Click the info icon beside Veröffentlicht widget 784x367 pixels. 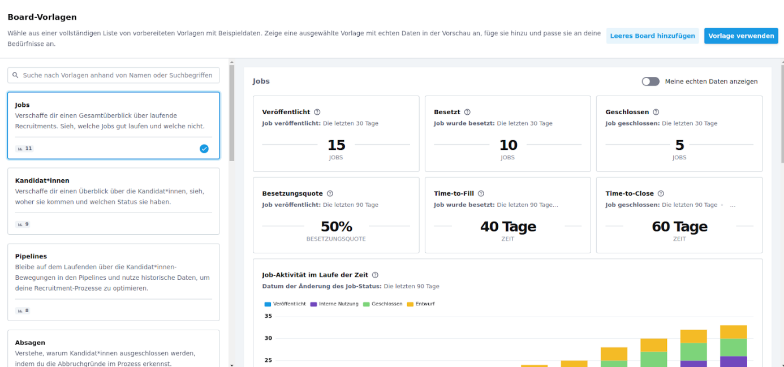tap(317, 112)
